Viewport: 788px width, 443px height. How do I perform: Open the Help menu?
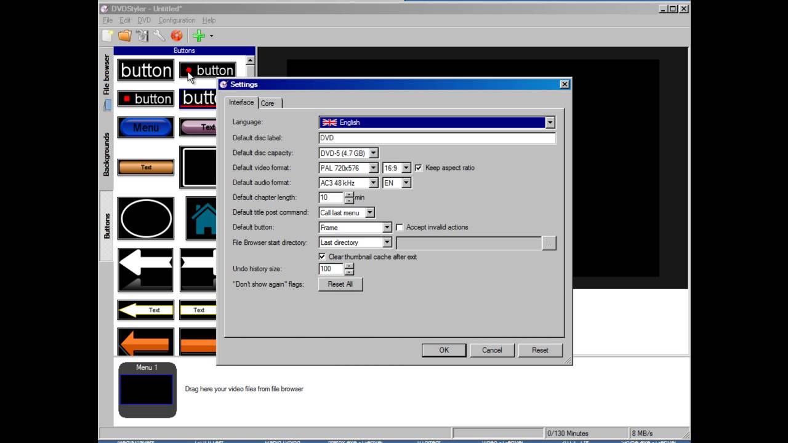(209, 20)
